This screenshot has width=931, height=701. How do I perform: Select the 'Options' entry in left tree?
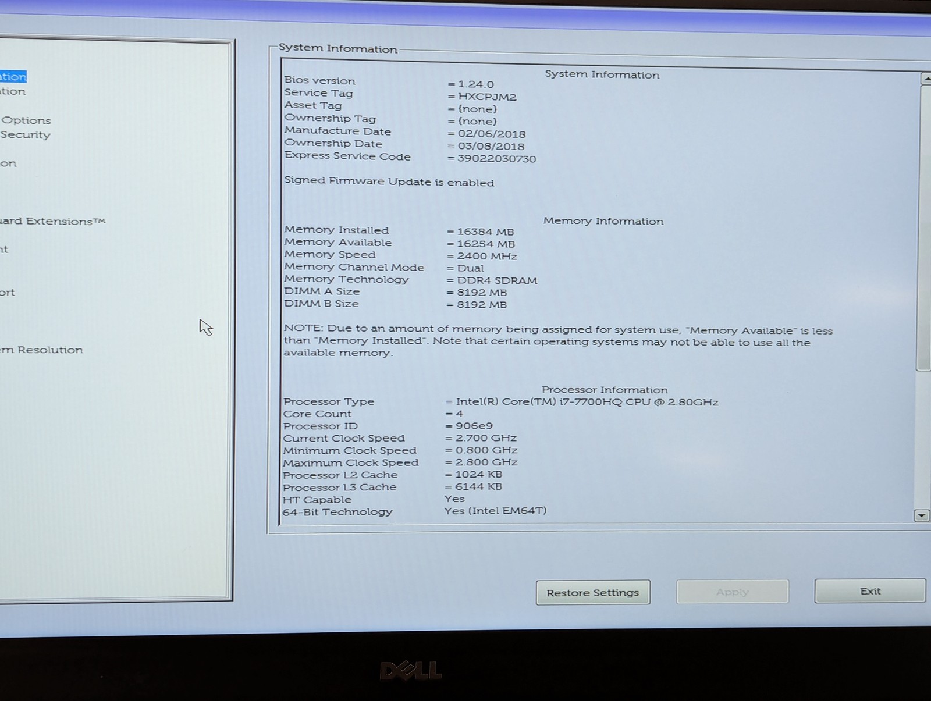pos(26,120)
